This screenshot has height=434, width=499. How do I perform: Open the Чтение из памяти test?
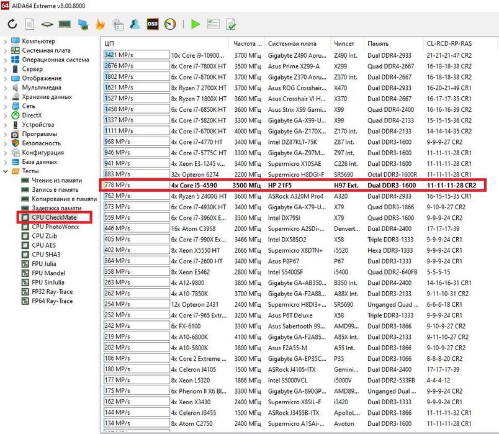56,180
